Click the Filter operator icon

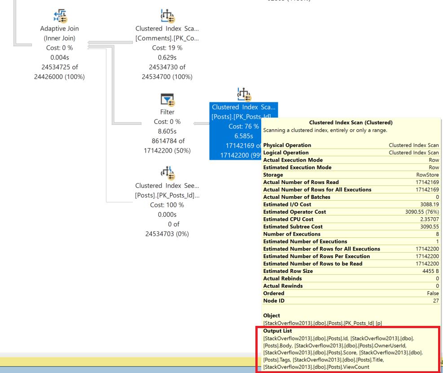click(x=167, y=98)
